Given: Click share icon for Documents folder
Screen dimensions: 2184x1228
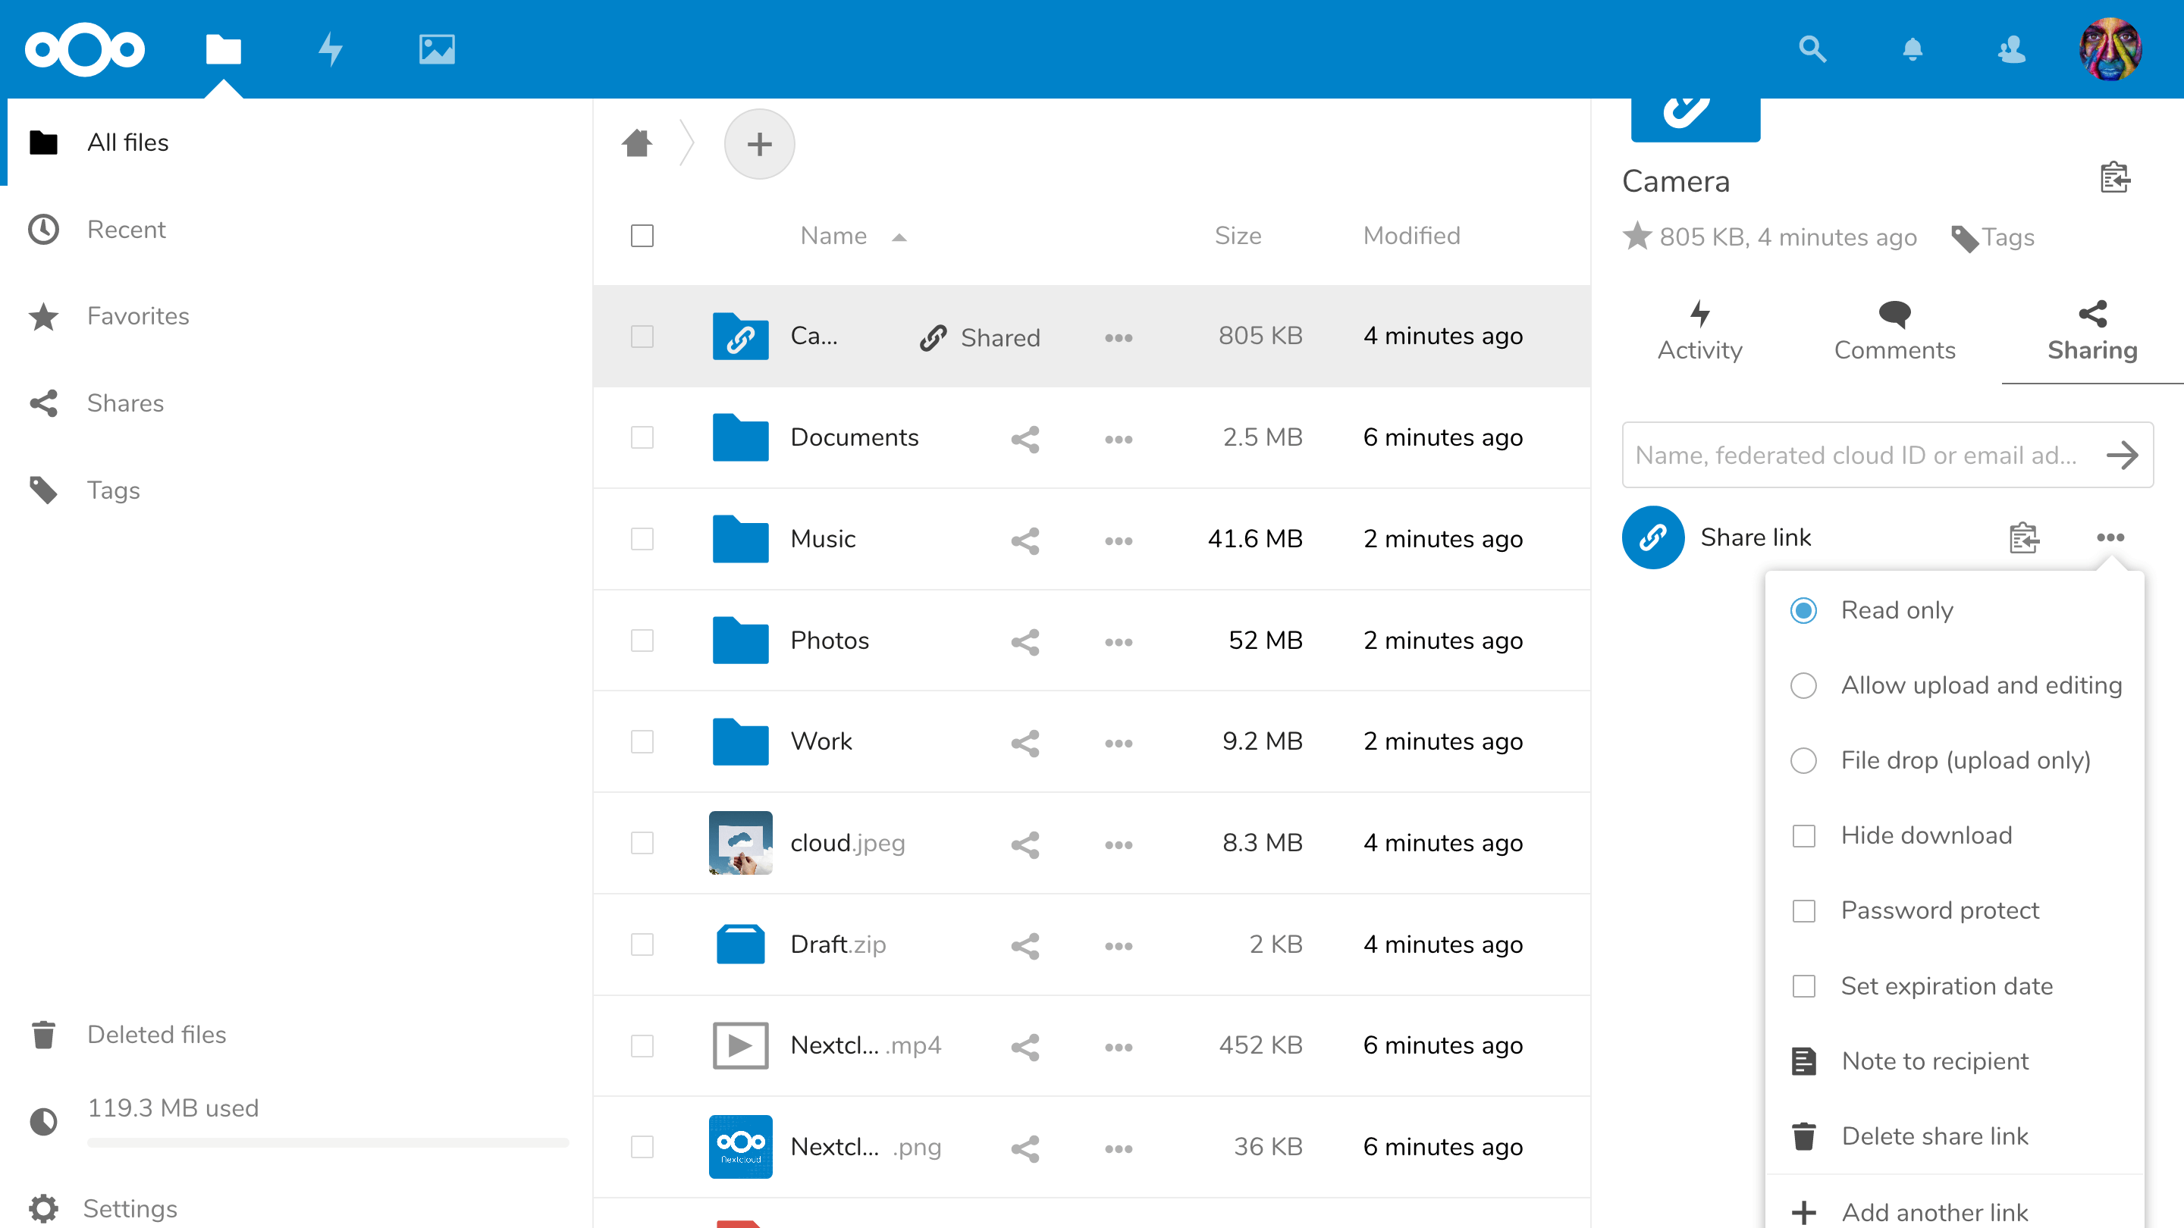Looking at the screenshot, I should point(1025,438).
